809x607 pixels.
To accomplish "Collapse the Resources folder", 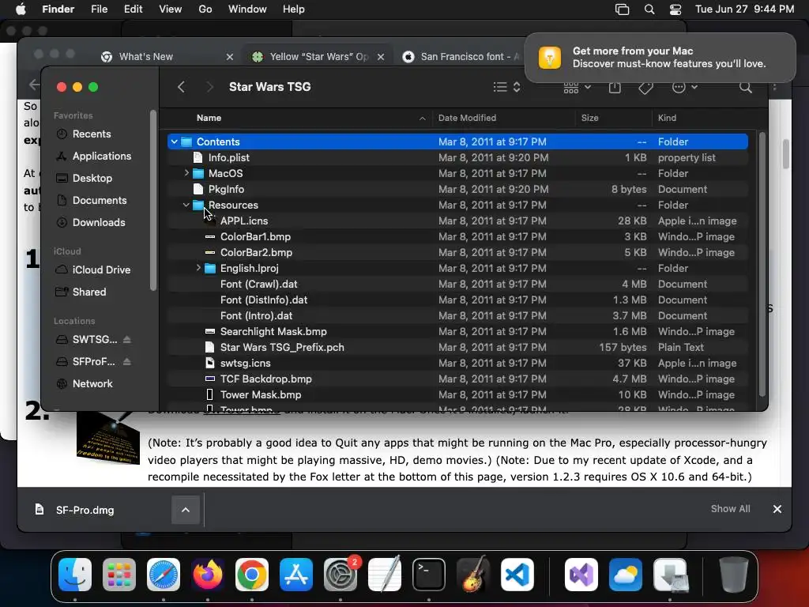I will (186, 205).
